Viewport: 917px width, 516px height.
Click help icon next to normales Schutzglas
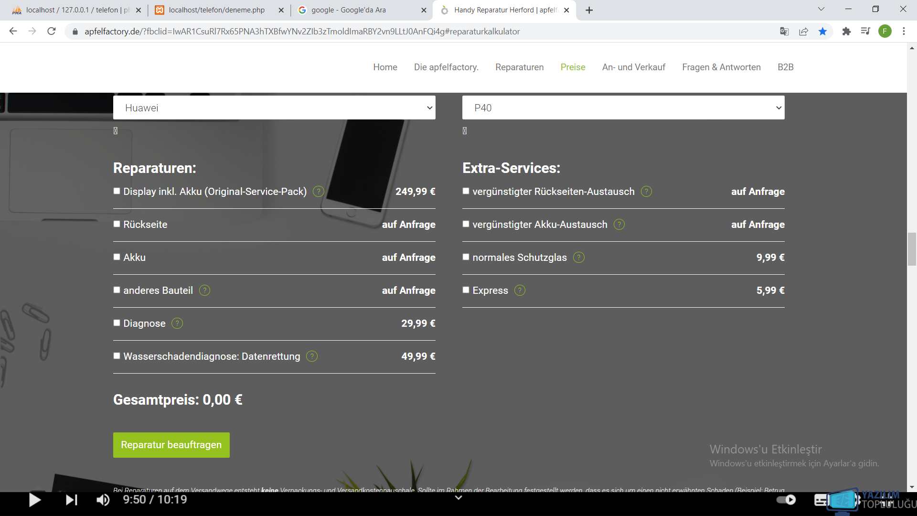click(578, 258)
